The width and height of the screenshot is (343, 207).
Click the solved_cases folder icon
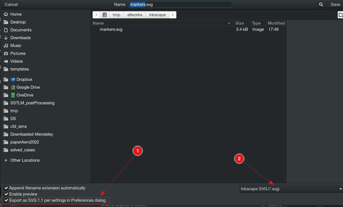(x=6, y=150)
